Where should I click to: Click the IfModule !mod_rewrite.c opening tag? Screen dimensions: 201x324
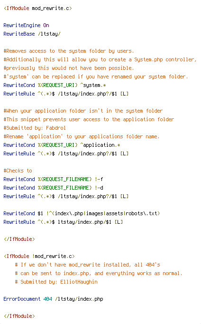point(39,256)
